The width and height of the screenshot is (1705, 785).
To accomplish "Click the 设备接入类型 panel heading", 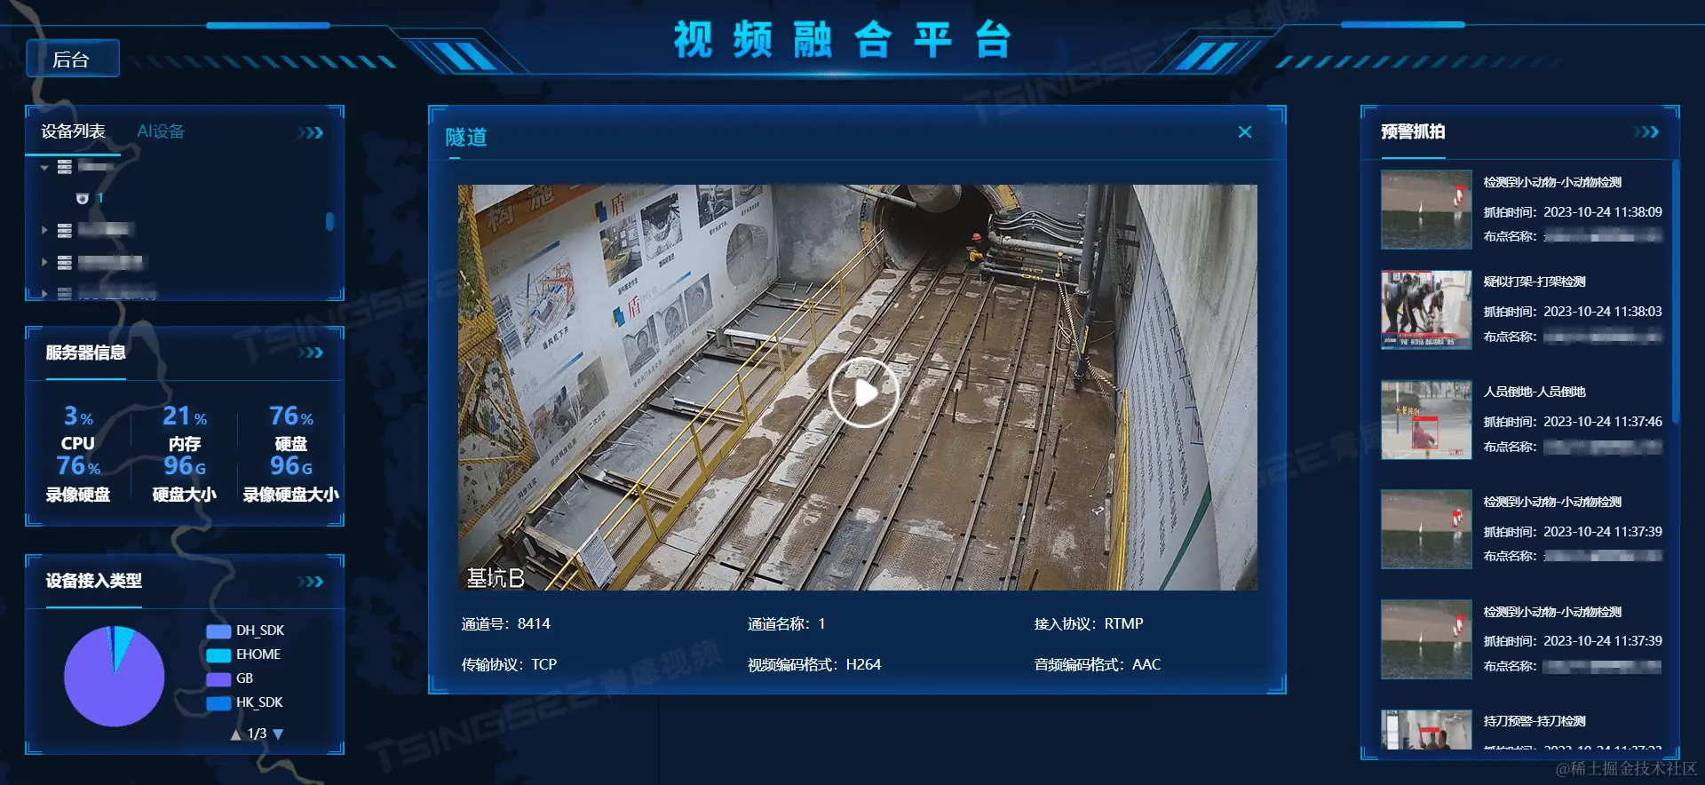I will pyautogui.click(x=94, y=581).
